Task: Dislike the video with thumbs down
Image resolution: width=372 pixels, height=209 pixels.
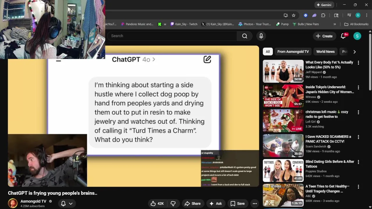Action: 173,203
